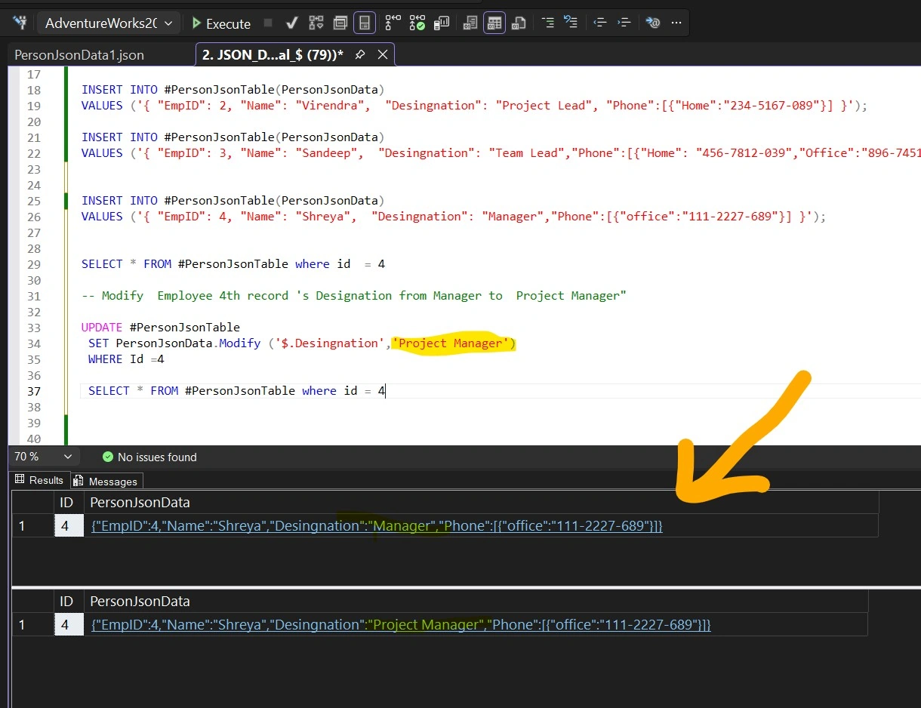Switch to the Messages tab

[106, 481]
